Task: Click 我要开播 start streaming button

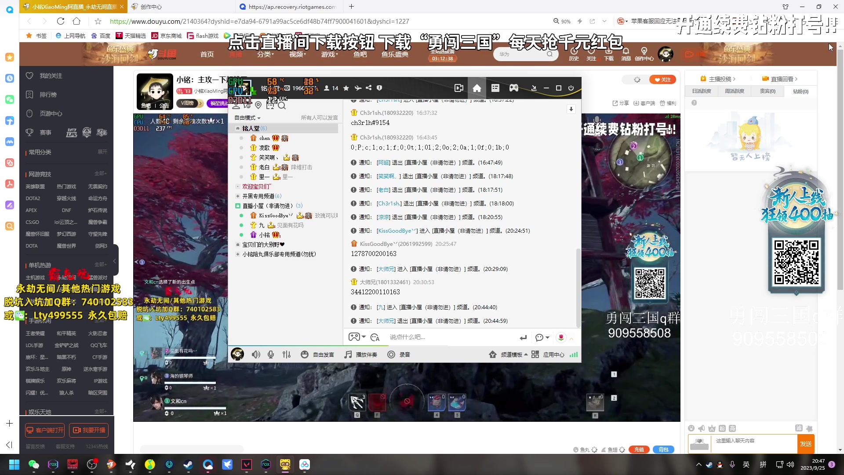Action: click(89, 430)
